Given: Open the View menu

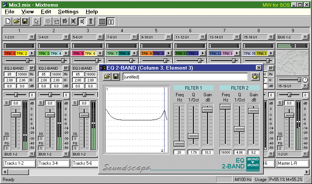Looking at the screenshot, I should (27, 12).
